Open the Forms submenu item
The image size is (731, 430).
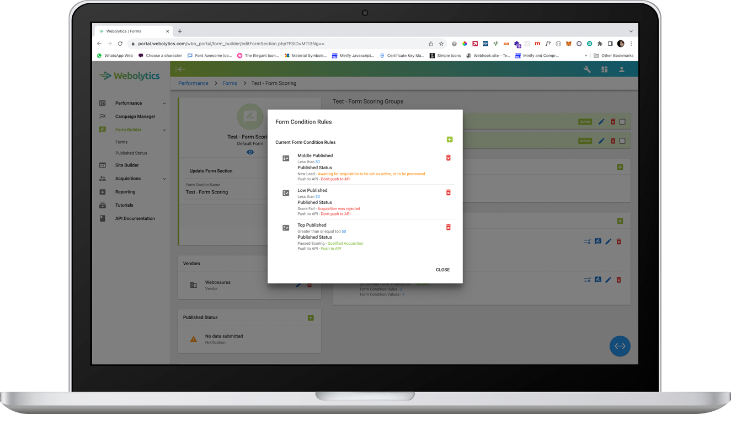[x=121, y=142]
